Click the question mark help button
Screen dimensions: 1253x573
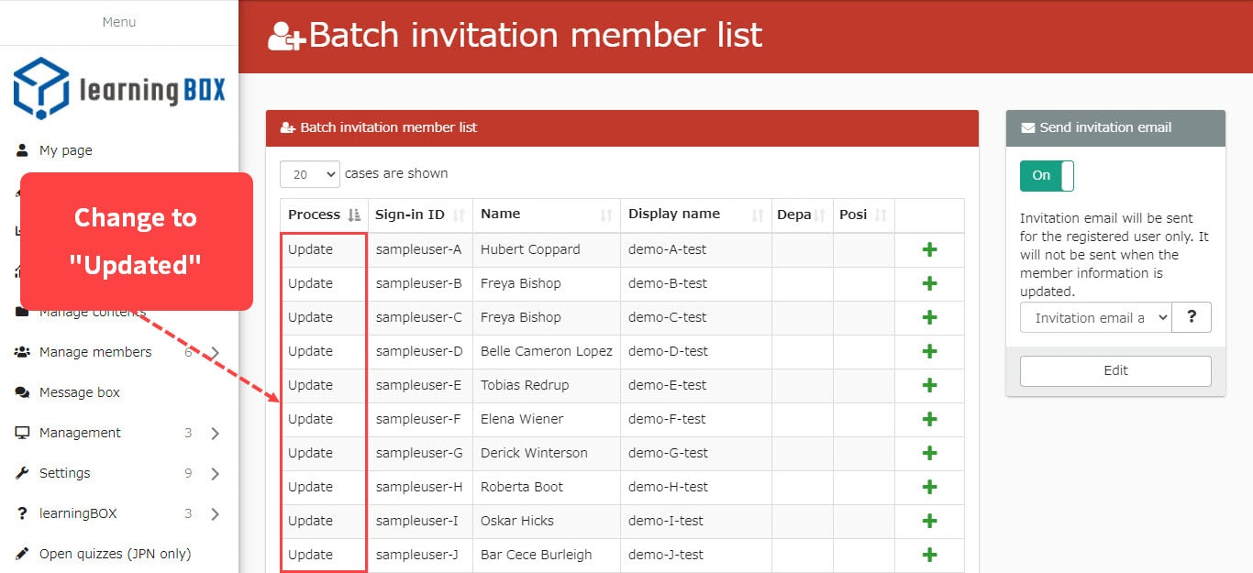[1192, 317]
